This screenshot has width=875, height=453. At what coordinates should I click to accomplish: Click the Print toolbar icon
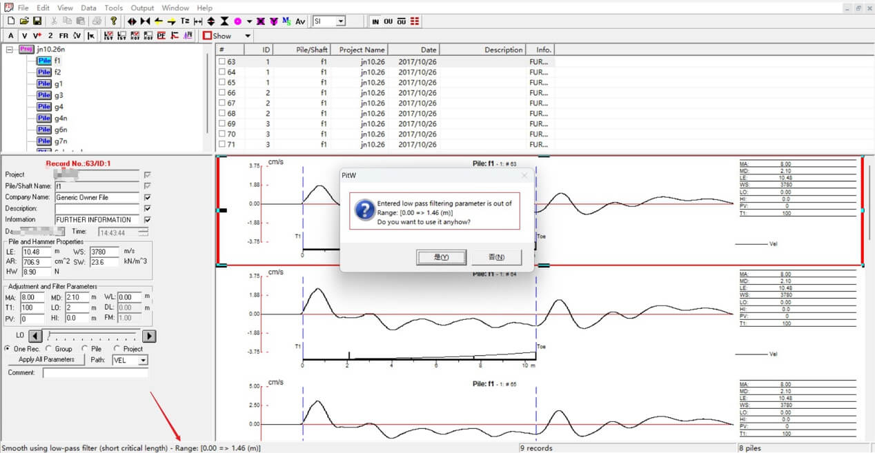(x=97, y=21)
